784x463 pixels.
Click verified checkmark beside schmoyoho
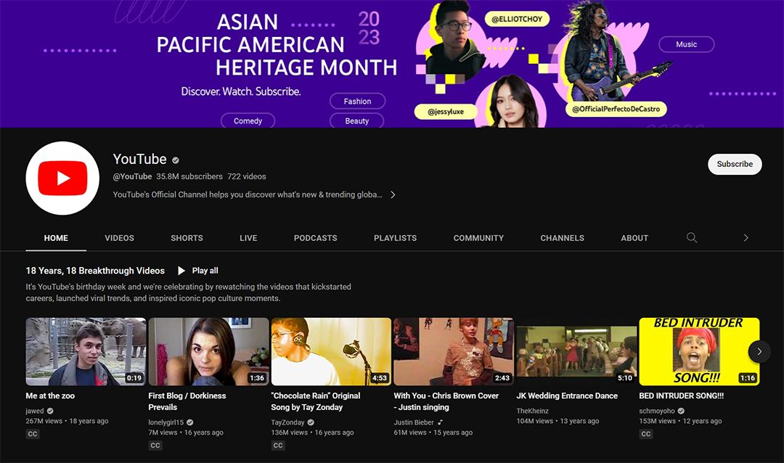[x=681, y=411]
